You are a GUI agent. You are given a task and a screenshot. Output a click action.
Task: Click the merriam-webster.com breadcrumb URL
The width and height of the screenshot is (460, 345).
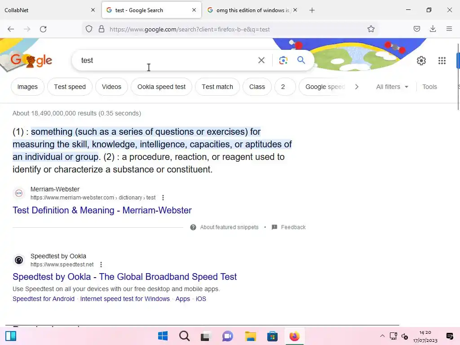click(93, 198)
